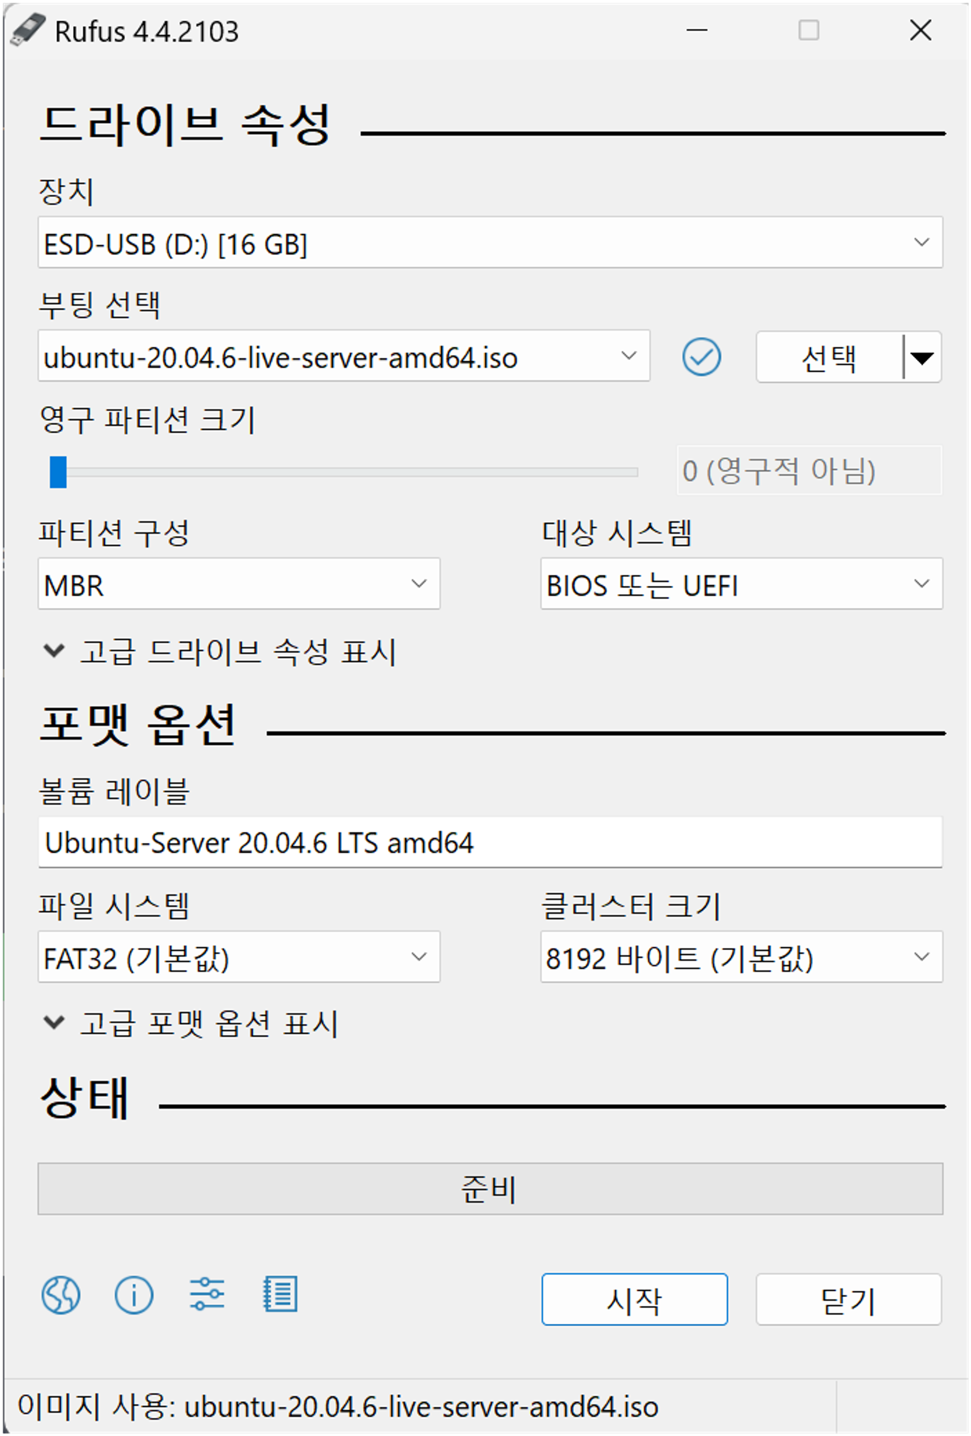Open the 파일 시스템 FAT32 dropdown
The image size is (971, 1436).
point(239,957)
